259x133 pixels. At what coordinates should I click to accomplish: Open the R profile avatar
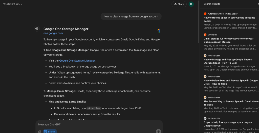[x=191, y=4]
